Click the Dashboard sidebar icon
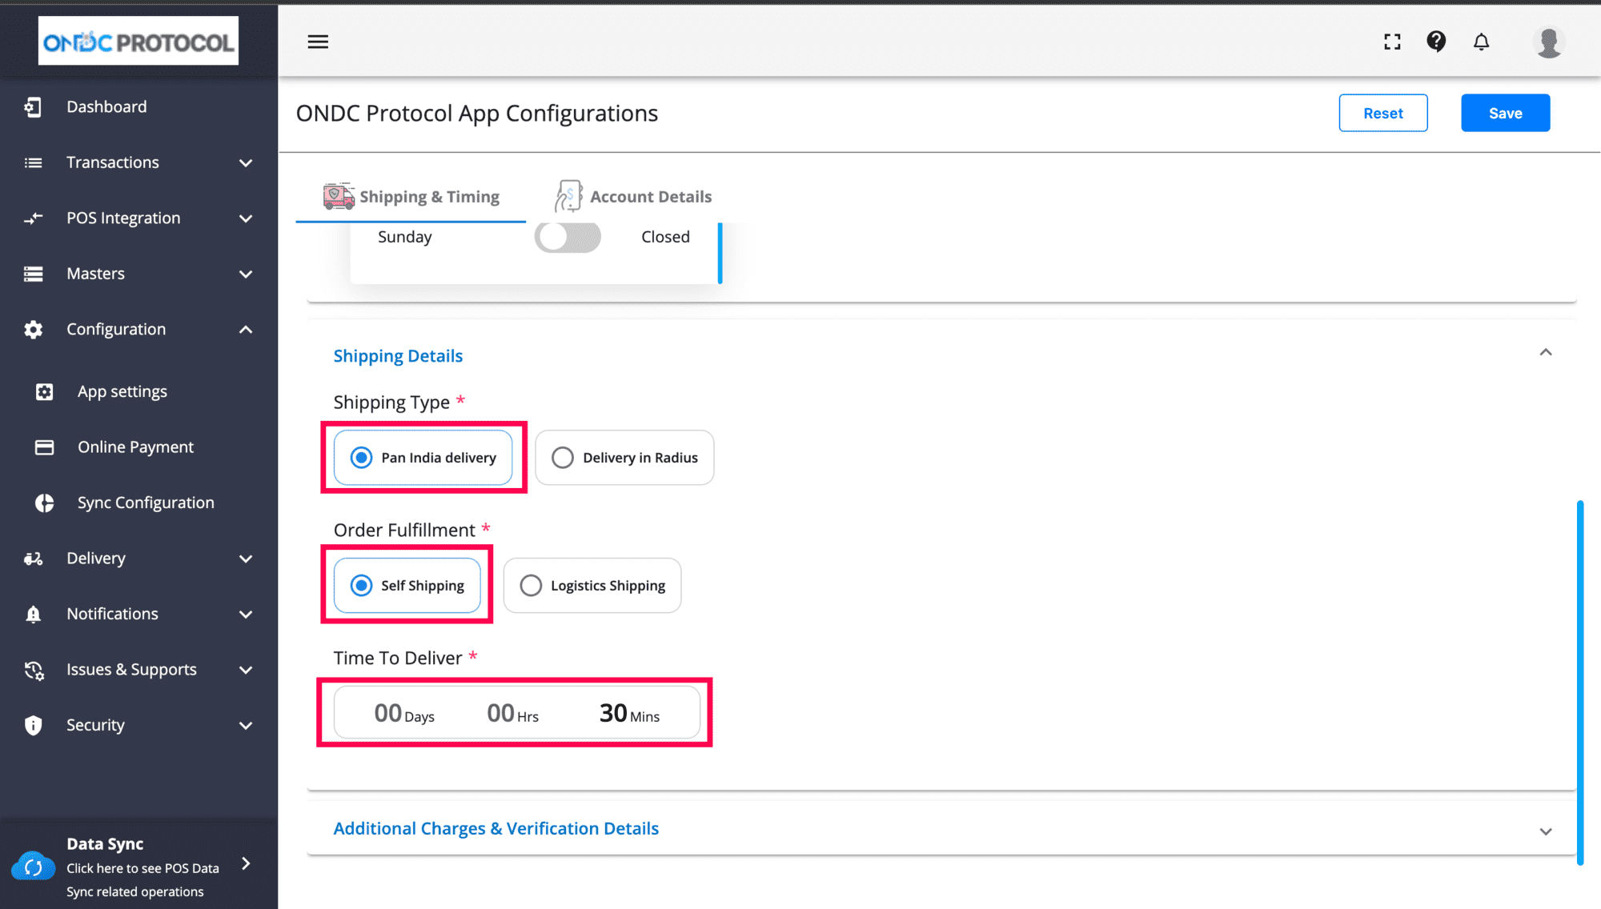The width and height of the screenshot is (1601, 909). [33, 107]
